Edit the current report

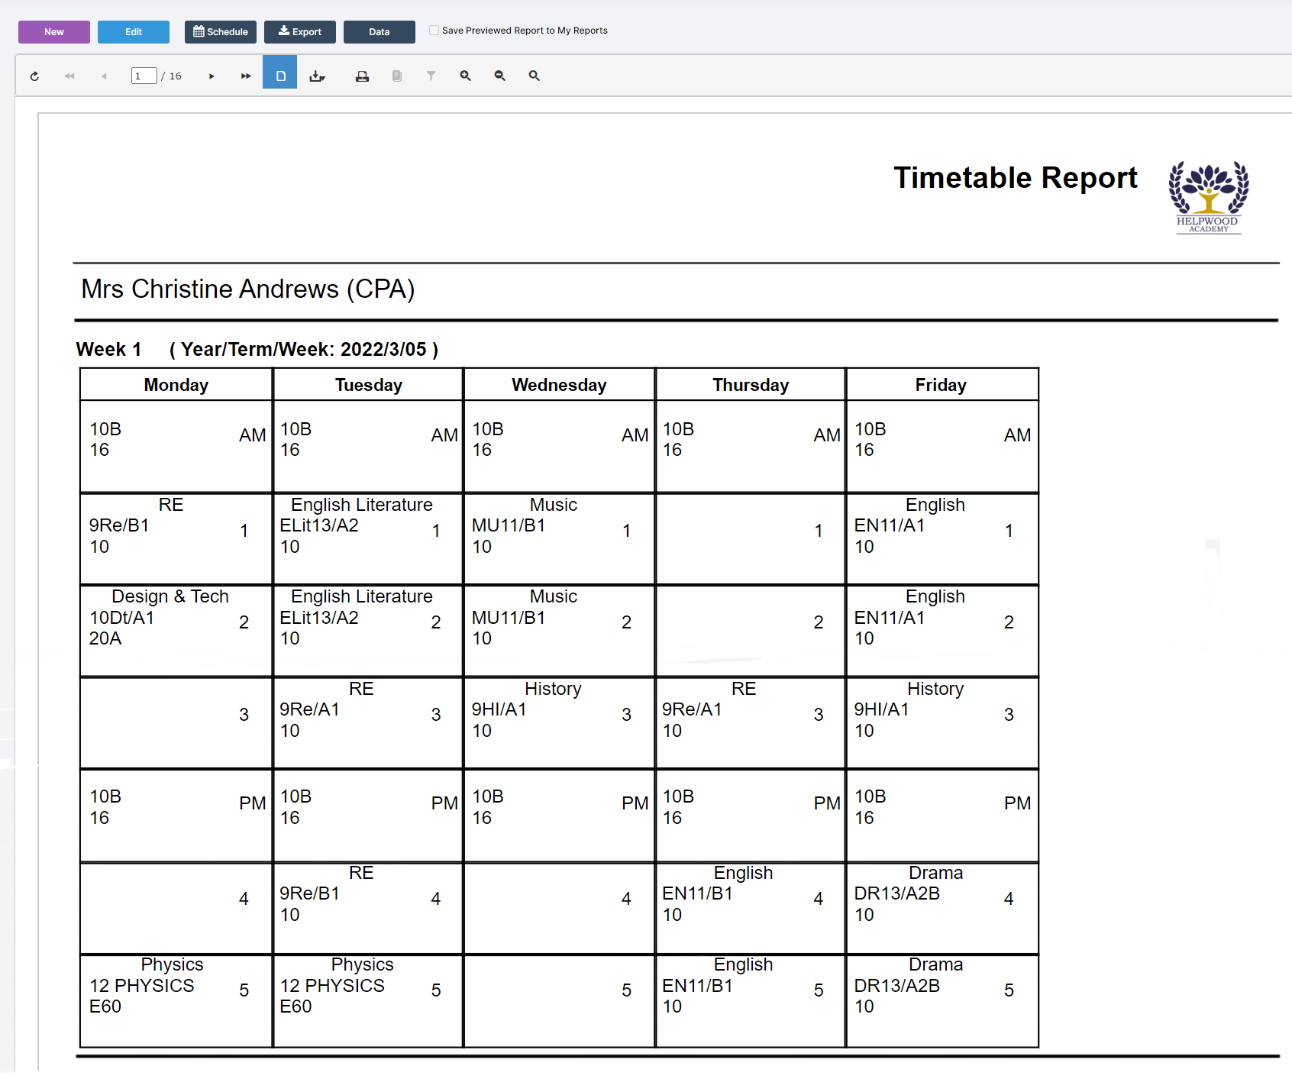pos(133,31)
